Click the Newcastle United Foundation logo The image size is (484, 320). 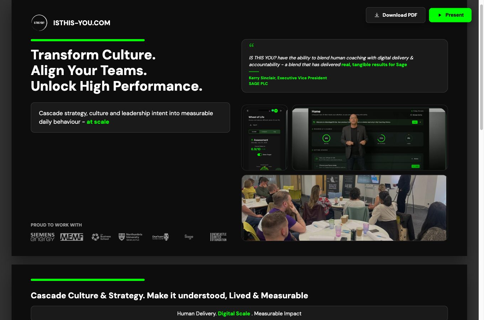point(218,237)
